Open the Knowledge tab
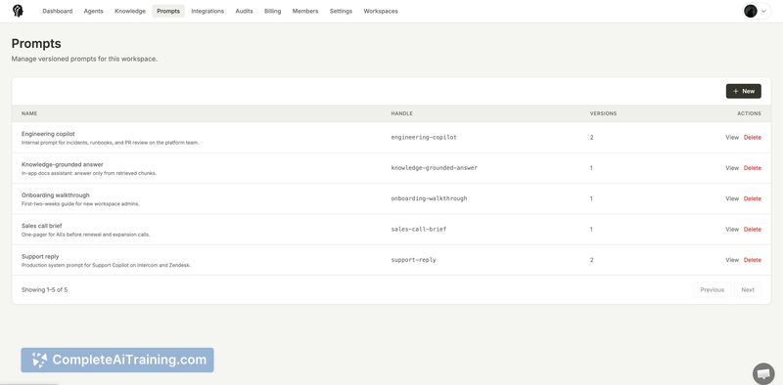The image size is (783, 385). [130, 11]
